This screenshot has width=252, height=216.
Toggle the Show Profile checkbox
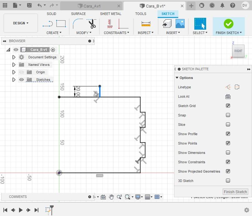tap(228, 134)
